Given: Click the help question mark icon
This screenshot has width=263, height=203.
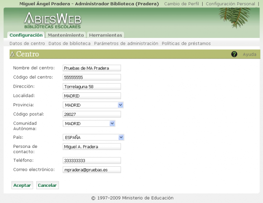Looking at the screenshot, I should pyautogui.click(x=234, y=54).
